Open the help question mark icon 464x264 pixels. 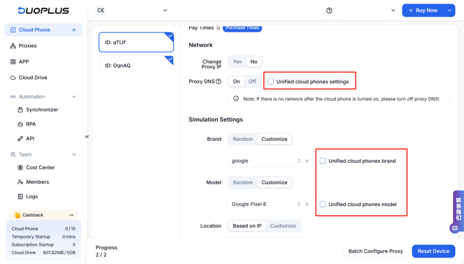click(x=329, y=10)
